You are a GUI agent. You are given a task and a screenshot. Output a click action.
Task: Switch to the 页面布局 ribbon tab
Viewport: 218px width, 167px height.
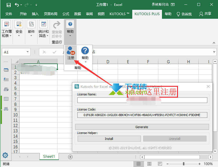pos(51,14)
